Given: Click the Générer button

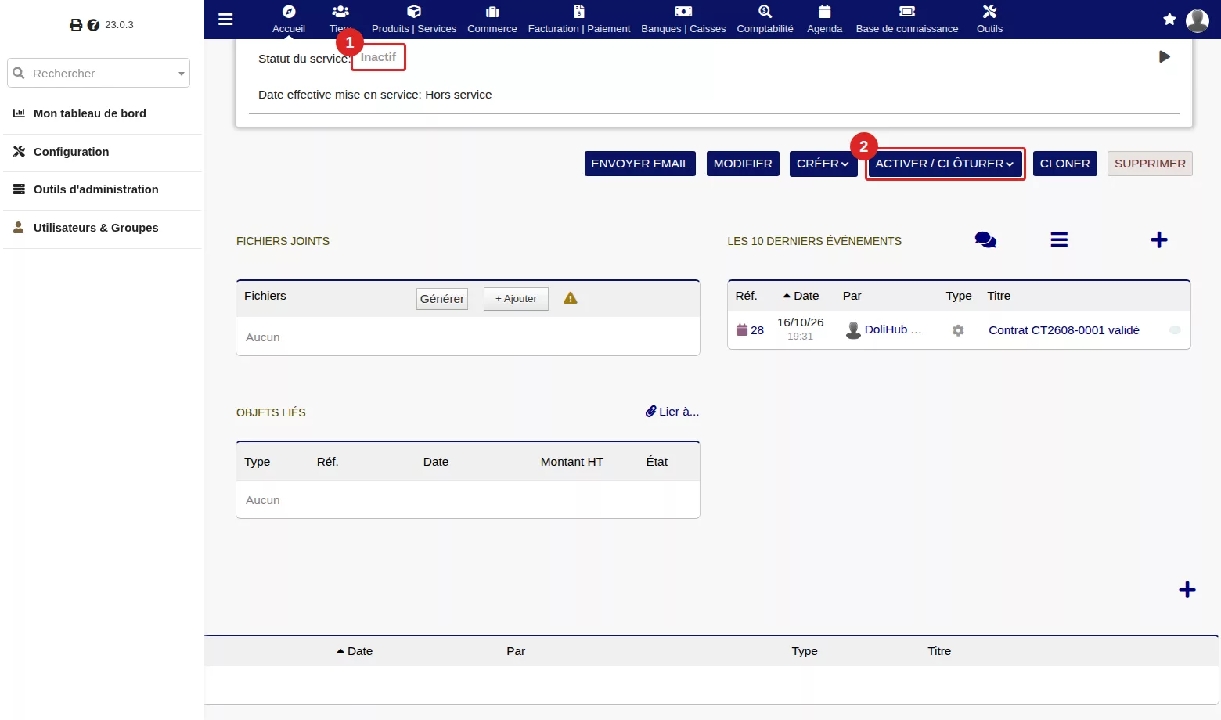Looking at the screenshot, I should point(442,299).
